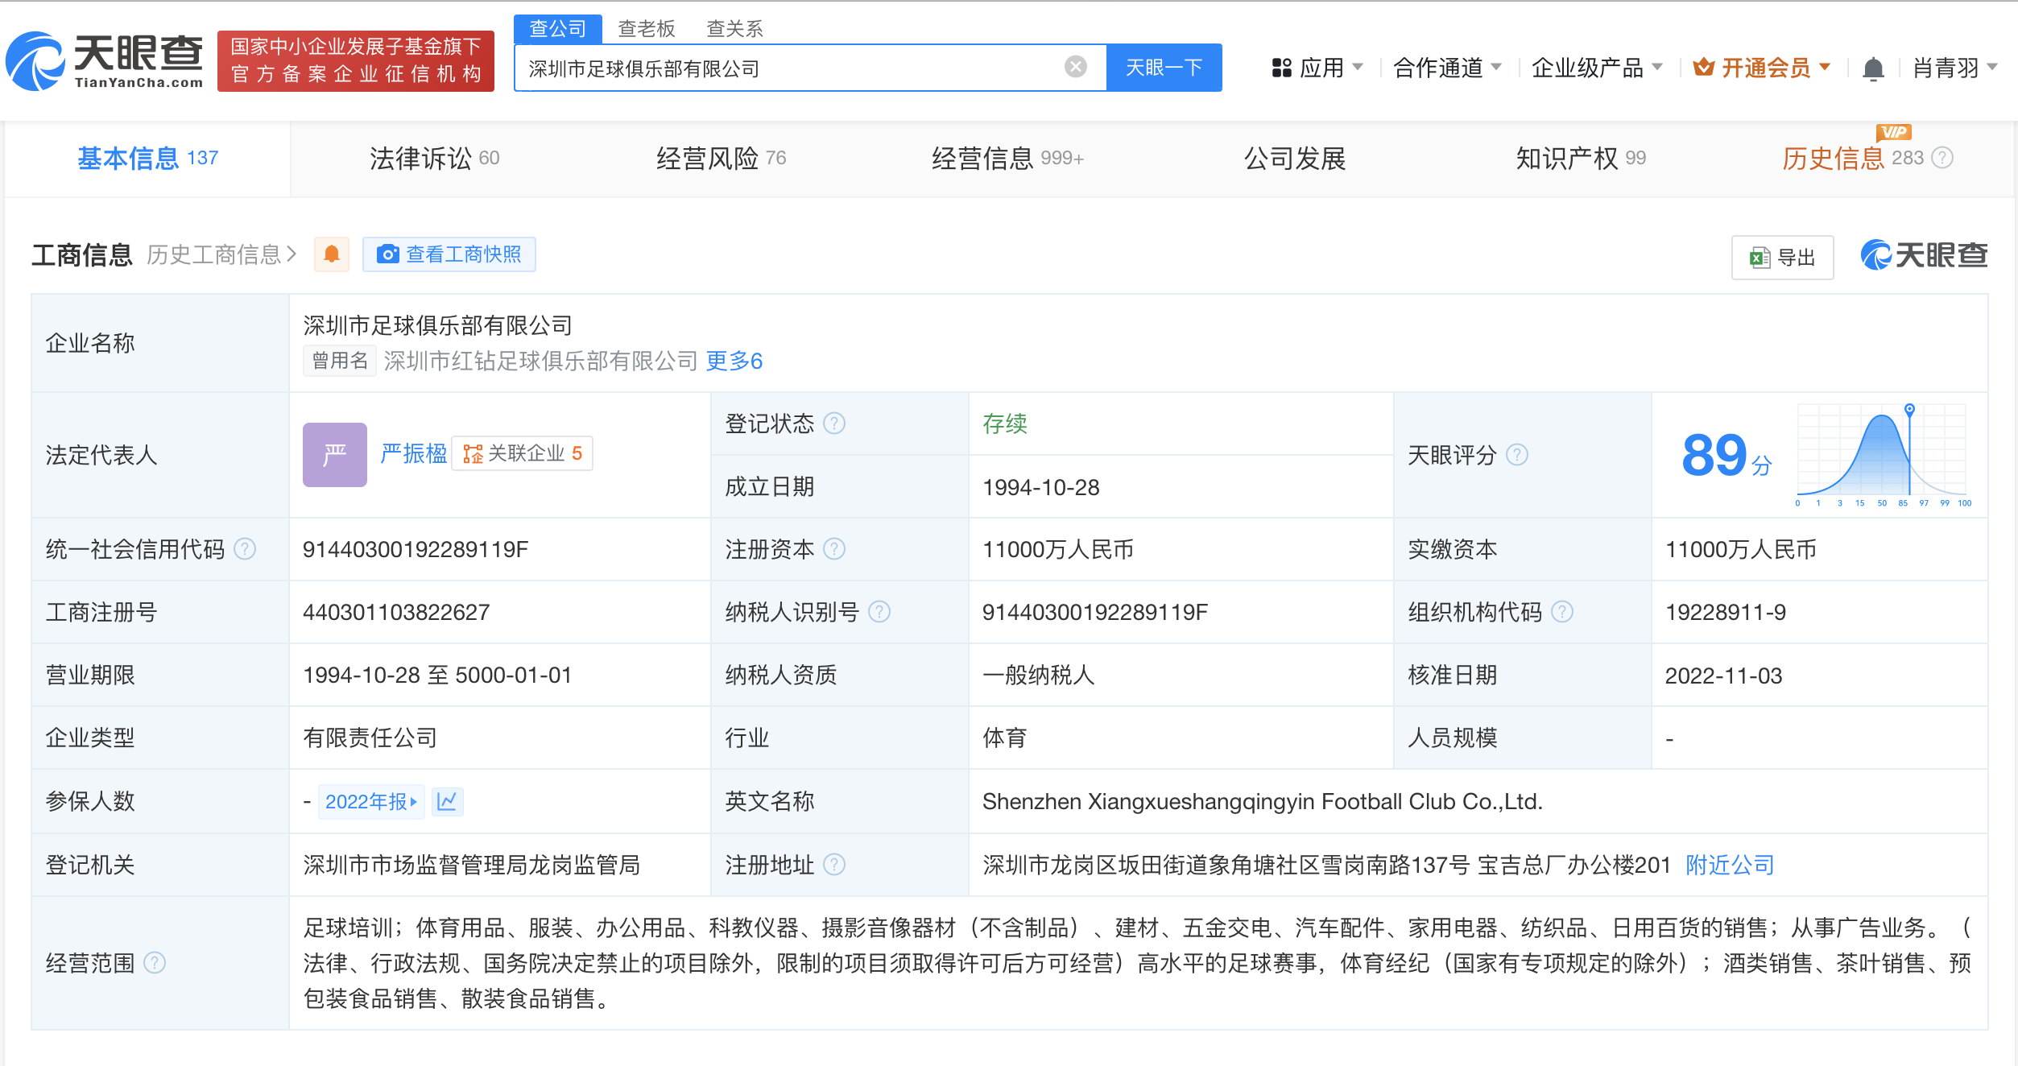Click help icon next to 历史信息
The height and width of the screenshot is (1066, 2018).
(1942, 158)
